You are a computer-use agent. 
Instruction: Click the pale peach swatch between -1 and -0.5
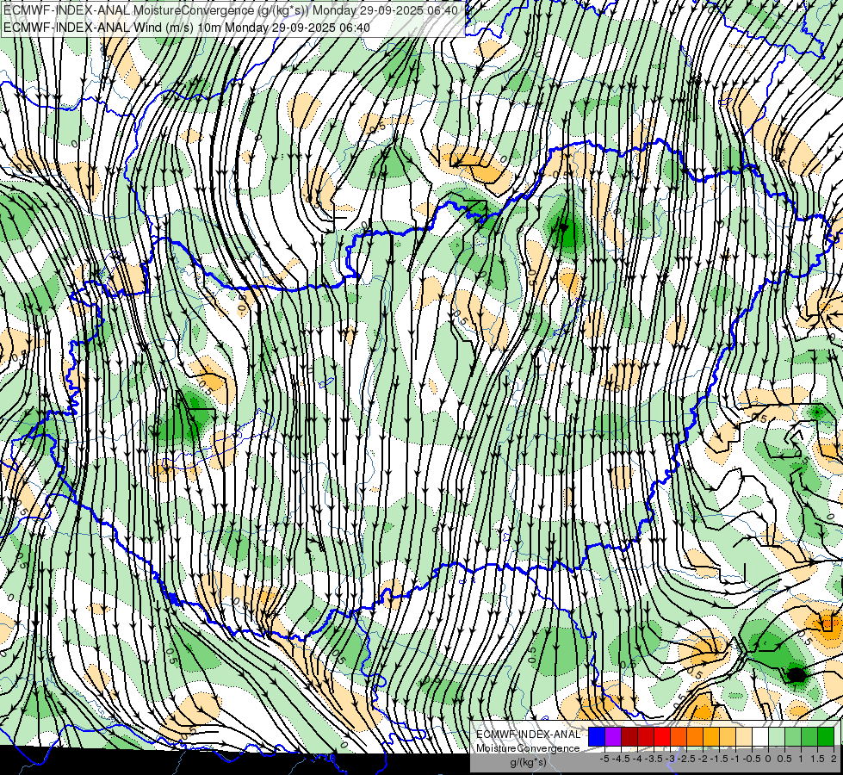tap(744, 736)
